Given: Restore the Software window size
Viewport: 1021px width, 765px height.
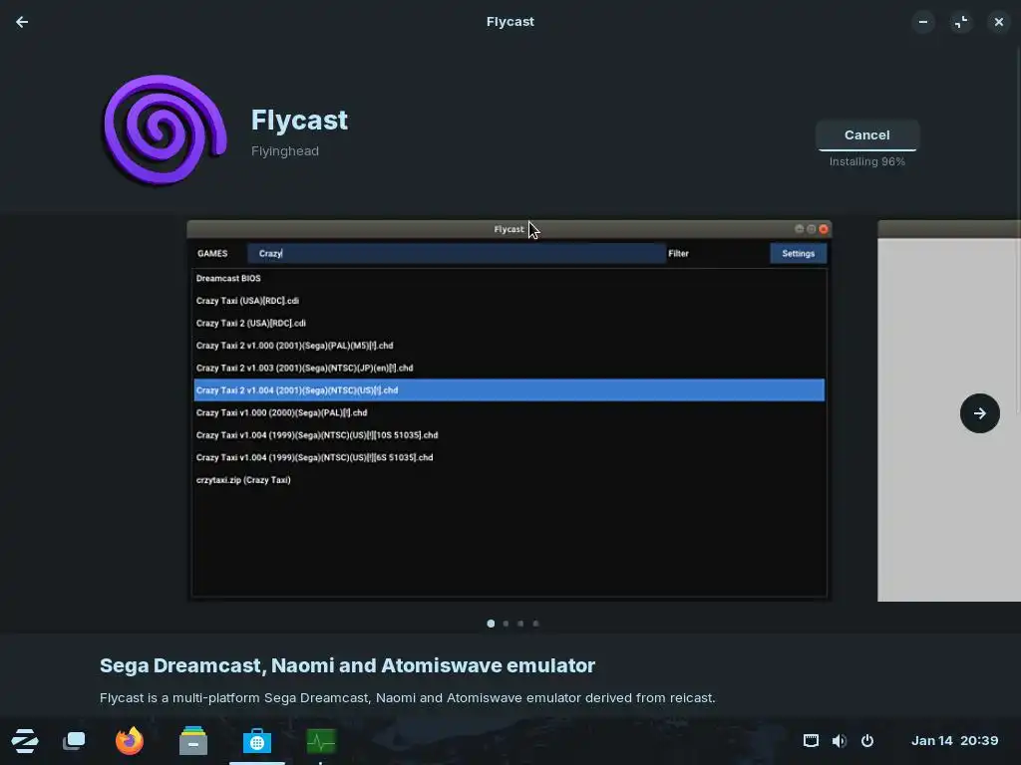Looking at the screenshot, I should click(961, 22).
